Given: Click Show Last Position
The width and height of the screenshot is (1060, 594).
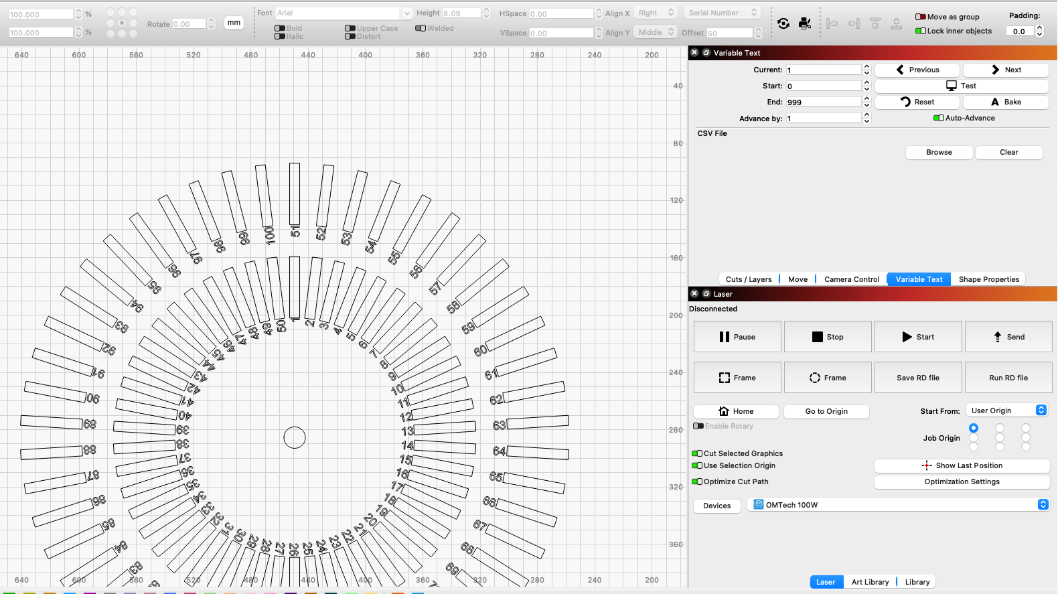Looking at the screenshot, I should coord(962,465).
